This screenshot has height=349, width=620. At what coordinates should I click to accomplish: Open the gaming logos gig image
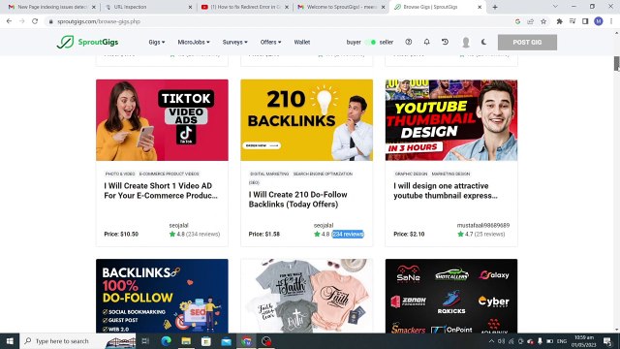tap(451, 296)
